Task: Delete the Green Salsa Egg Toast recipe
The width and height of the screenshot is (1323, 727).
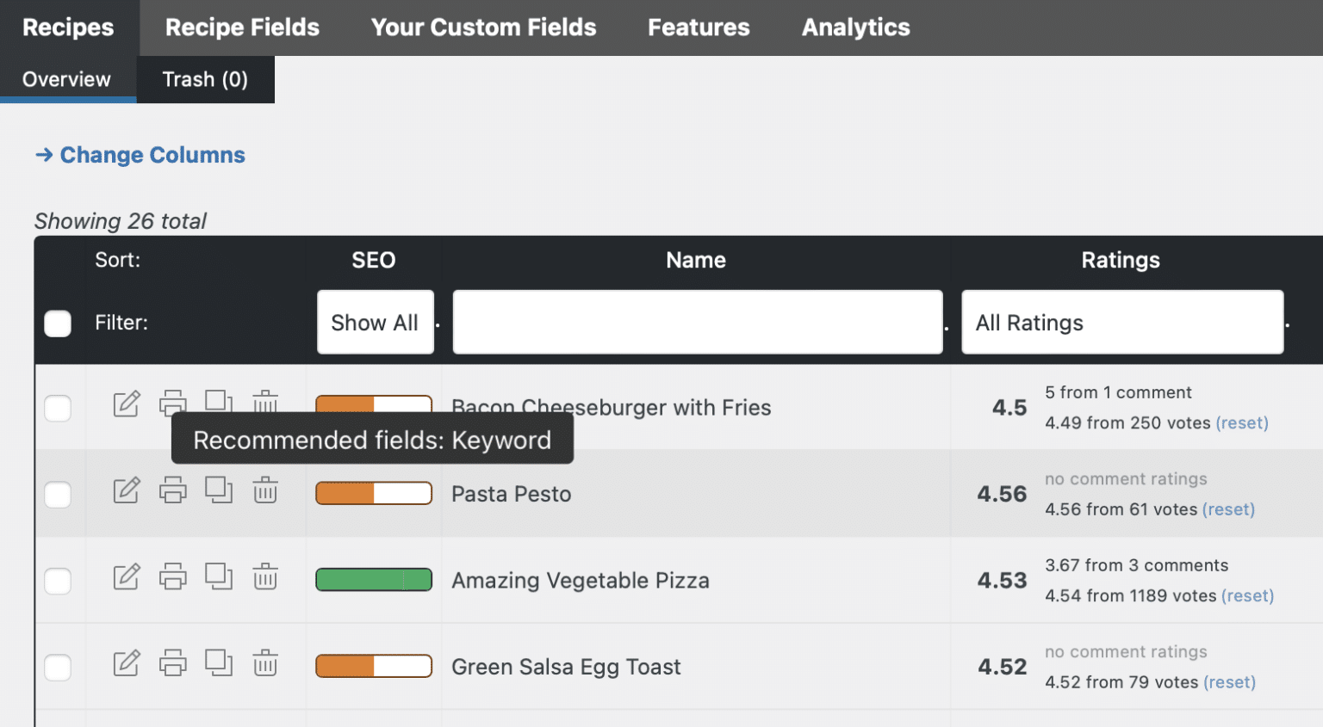Action: click(264, 662)
